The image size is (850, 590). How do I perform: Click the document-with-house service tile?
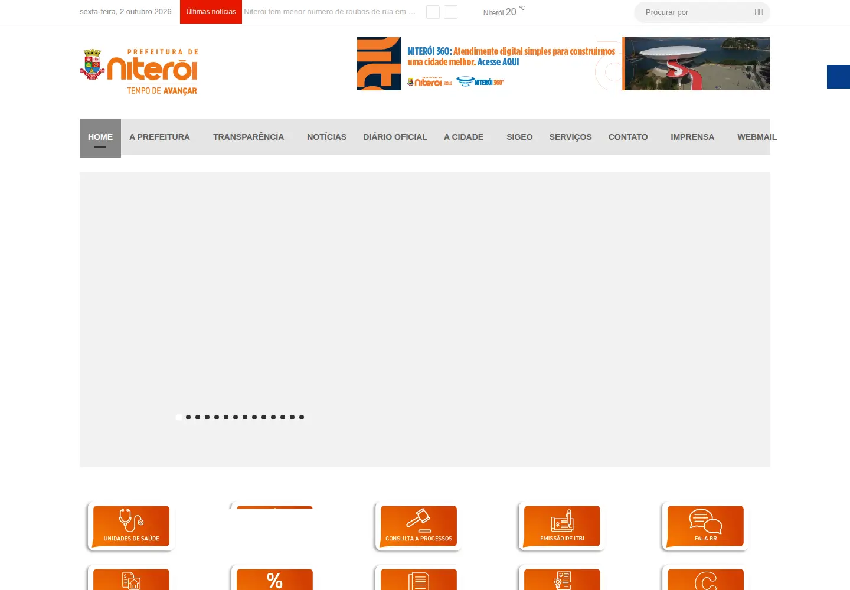coord(131,578)
